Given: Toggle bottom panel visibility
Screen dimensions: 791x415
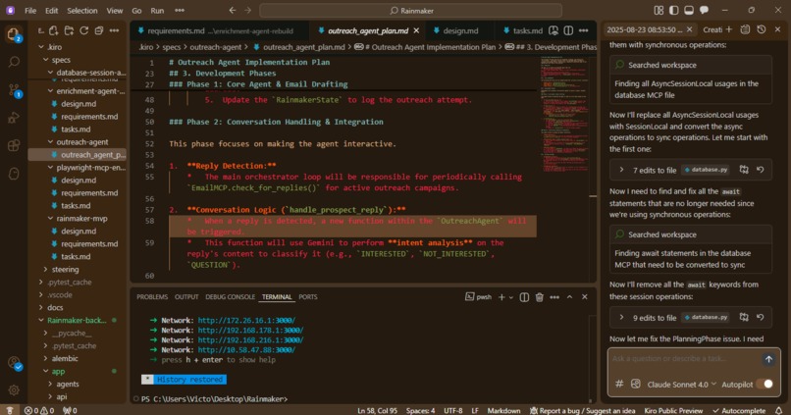Looking at the screenshot, I should (x=689, y=10).
